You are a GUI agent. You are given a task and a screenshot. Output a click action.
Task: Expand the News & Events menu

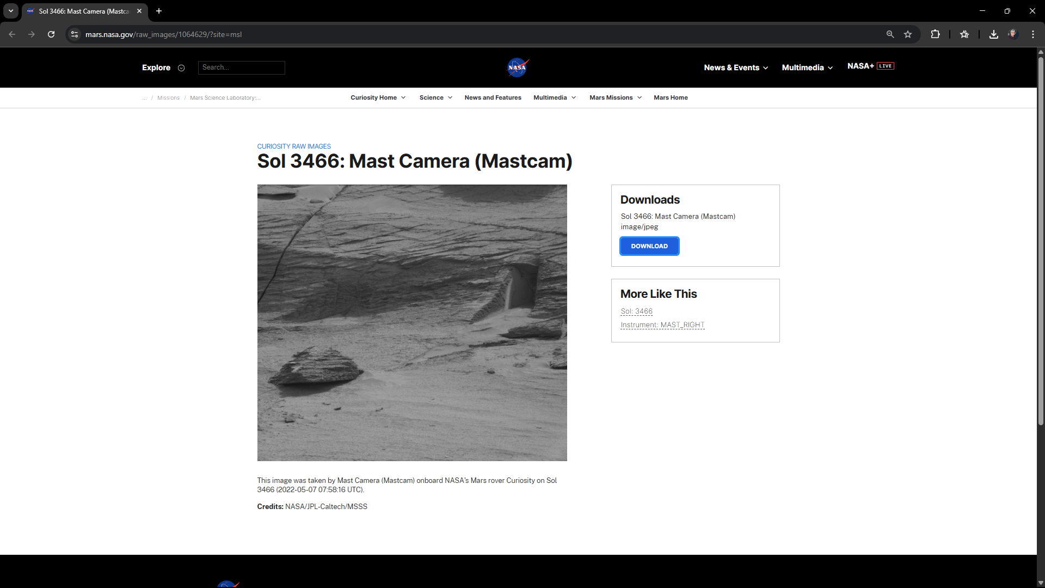(x=735, y=68)
